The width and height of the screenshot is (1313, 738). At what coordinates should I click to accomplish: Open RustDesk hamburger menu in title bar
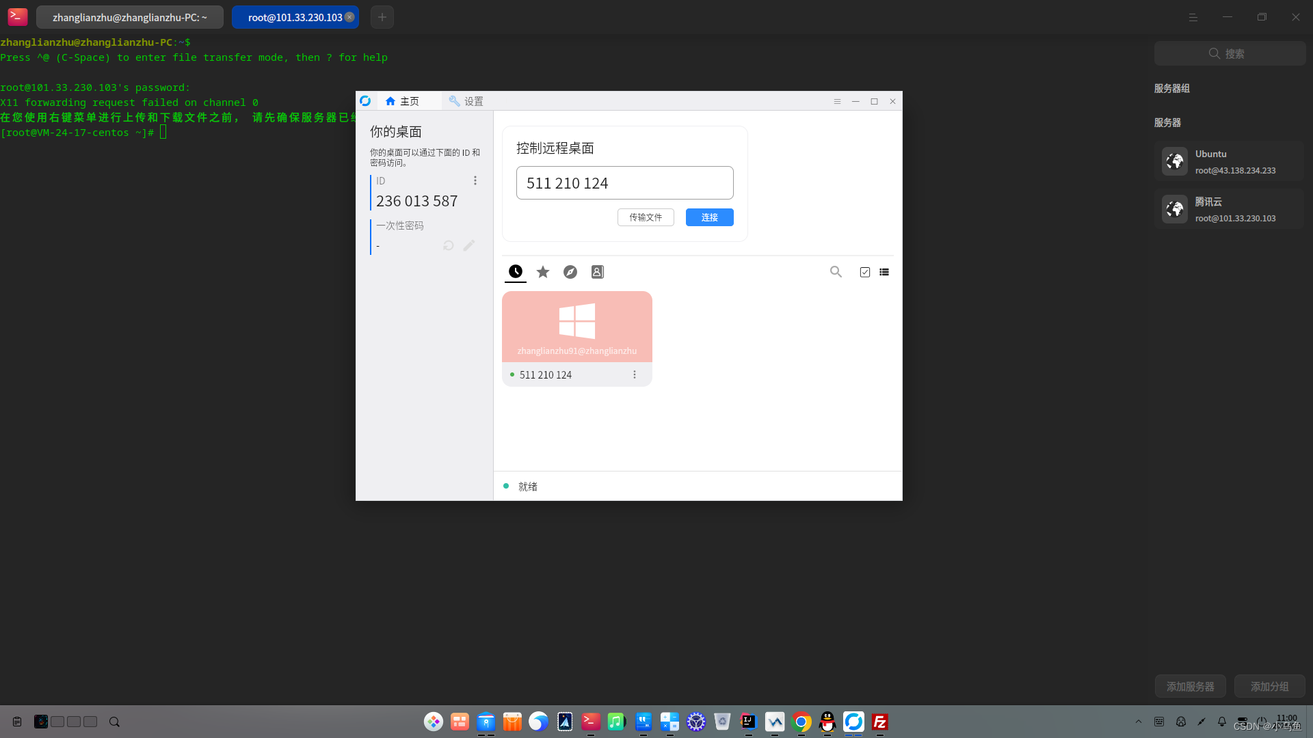(x=837, y=101)
